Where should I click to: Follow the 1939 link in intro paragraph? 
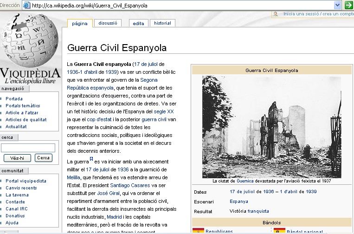pyautogui.click(x=111, y=72)
